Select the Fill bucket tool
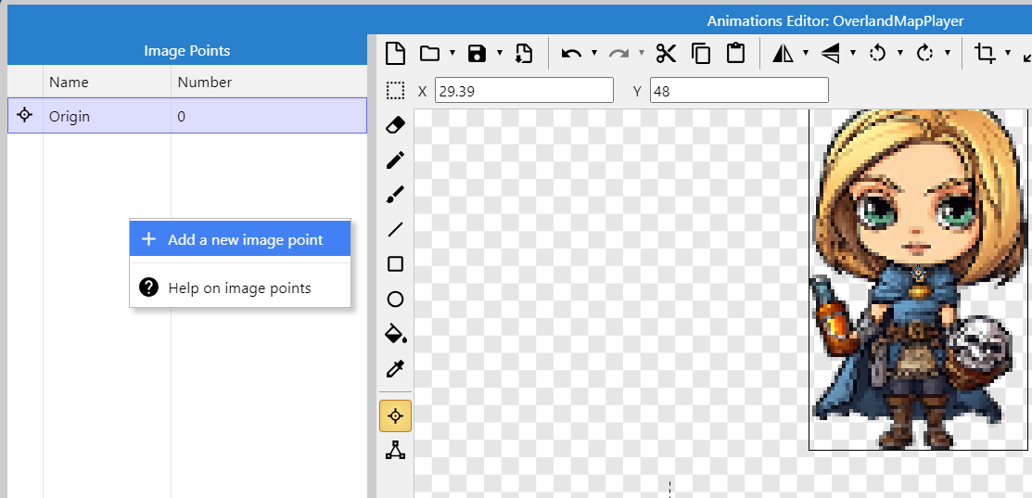The image size is (1032, 498). pos(396,334)
